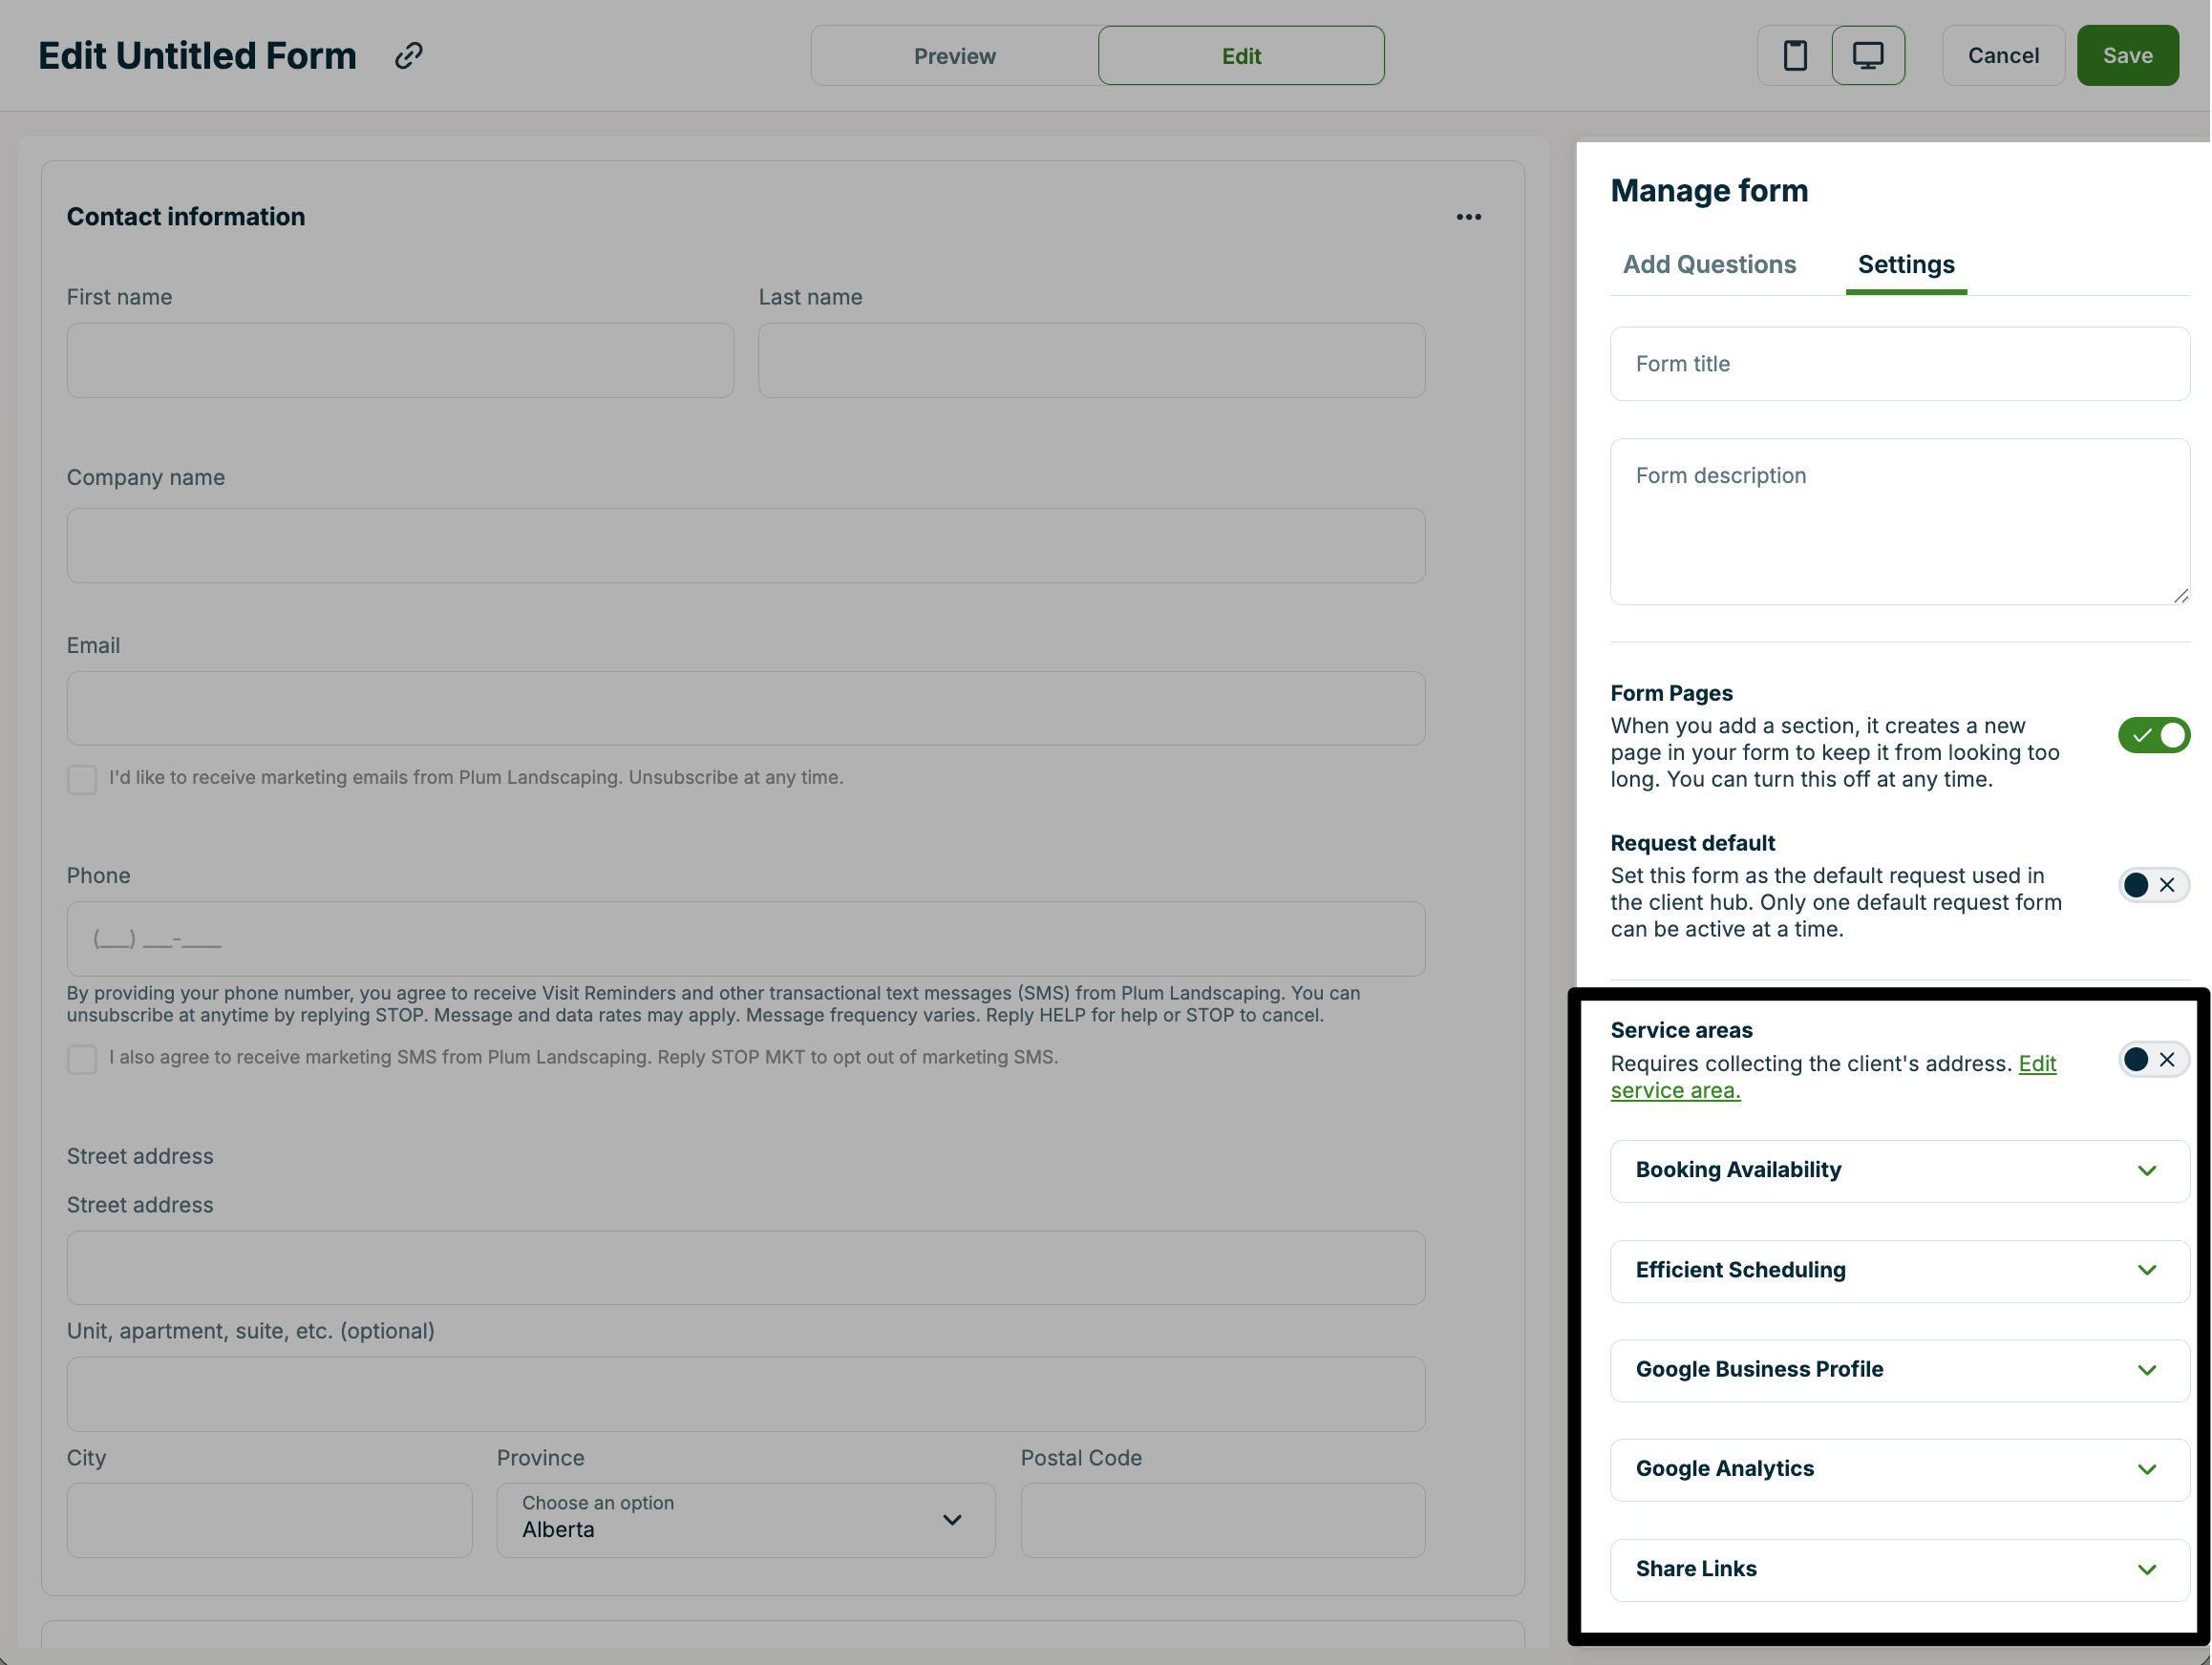Switch to the Add Questions tab
Image resolution: width=2212 pixels, height=1665 pixels.
(1708, 264)
